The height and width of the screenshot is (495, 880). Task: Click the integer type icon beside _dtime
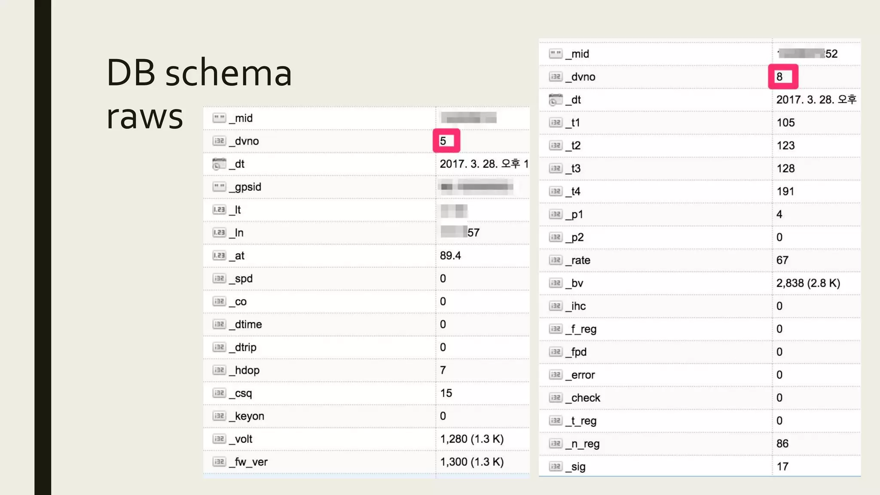point(219,324)
